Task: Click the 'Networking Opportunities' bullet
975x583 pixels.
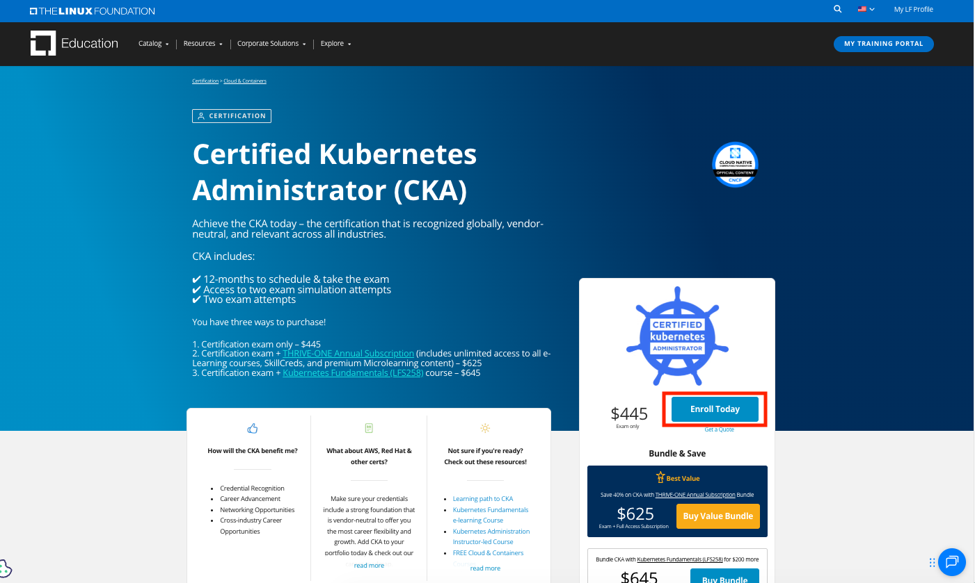Action: tap(257, 510)
